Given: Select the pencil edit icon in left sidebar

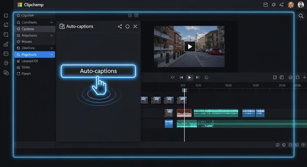Looking at the screenshot, I should (6, 44).
